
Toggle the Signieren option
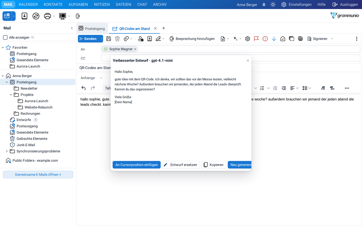(317, 39)
